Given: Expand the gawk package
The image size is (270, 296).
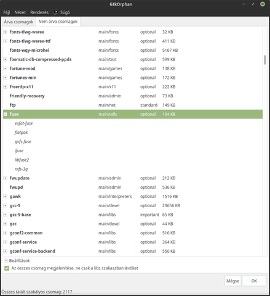Looking at the screenshot, I should 6,196.
